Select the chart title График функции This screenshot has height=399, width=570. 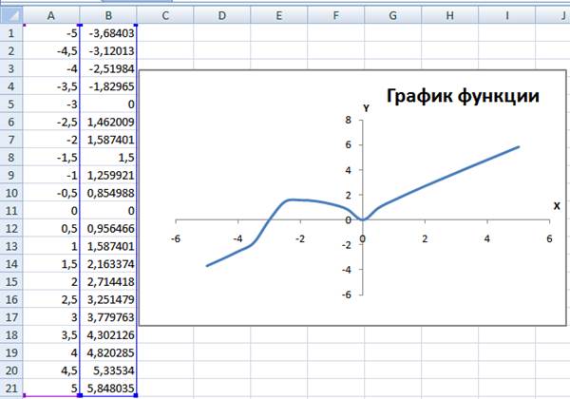click(x=463, y=96)
